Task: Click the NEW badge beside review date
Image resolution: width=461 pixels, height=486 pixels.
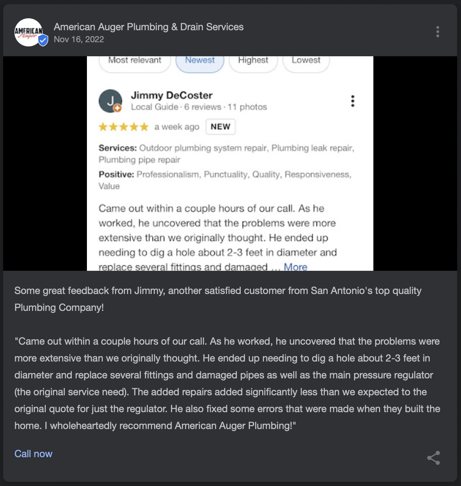Action: (220, 127)
